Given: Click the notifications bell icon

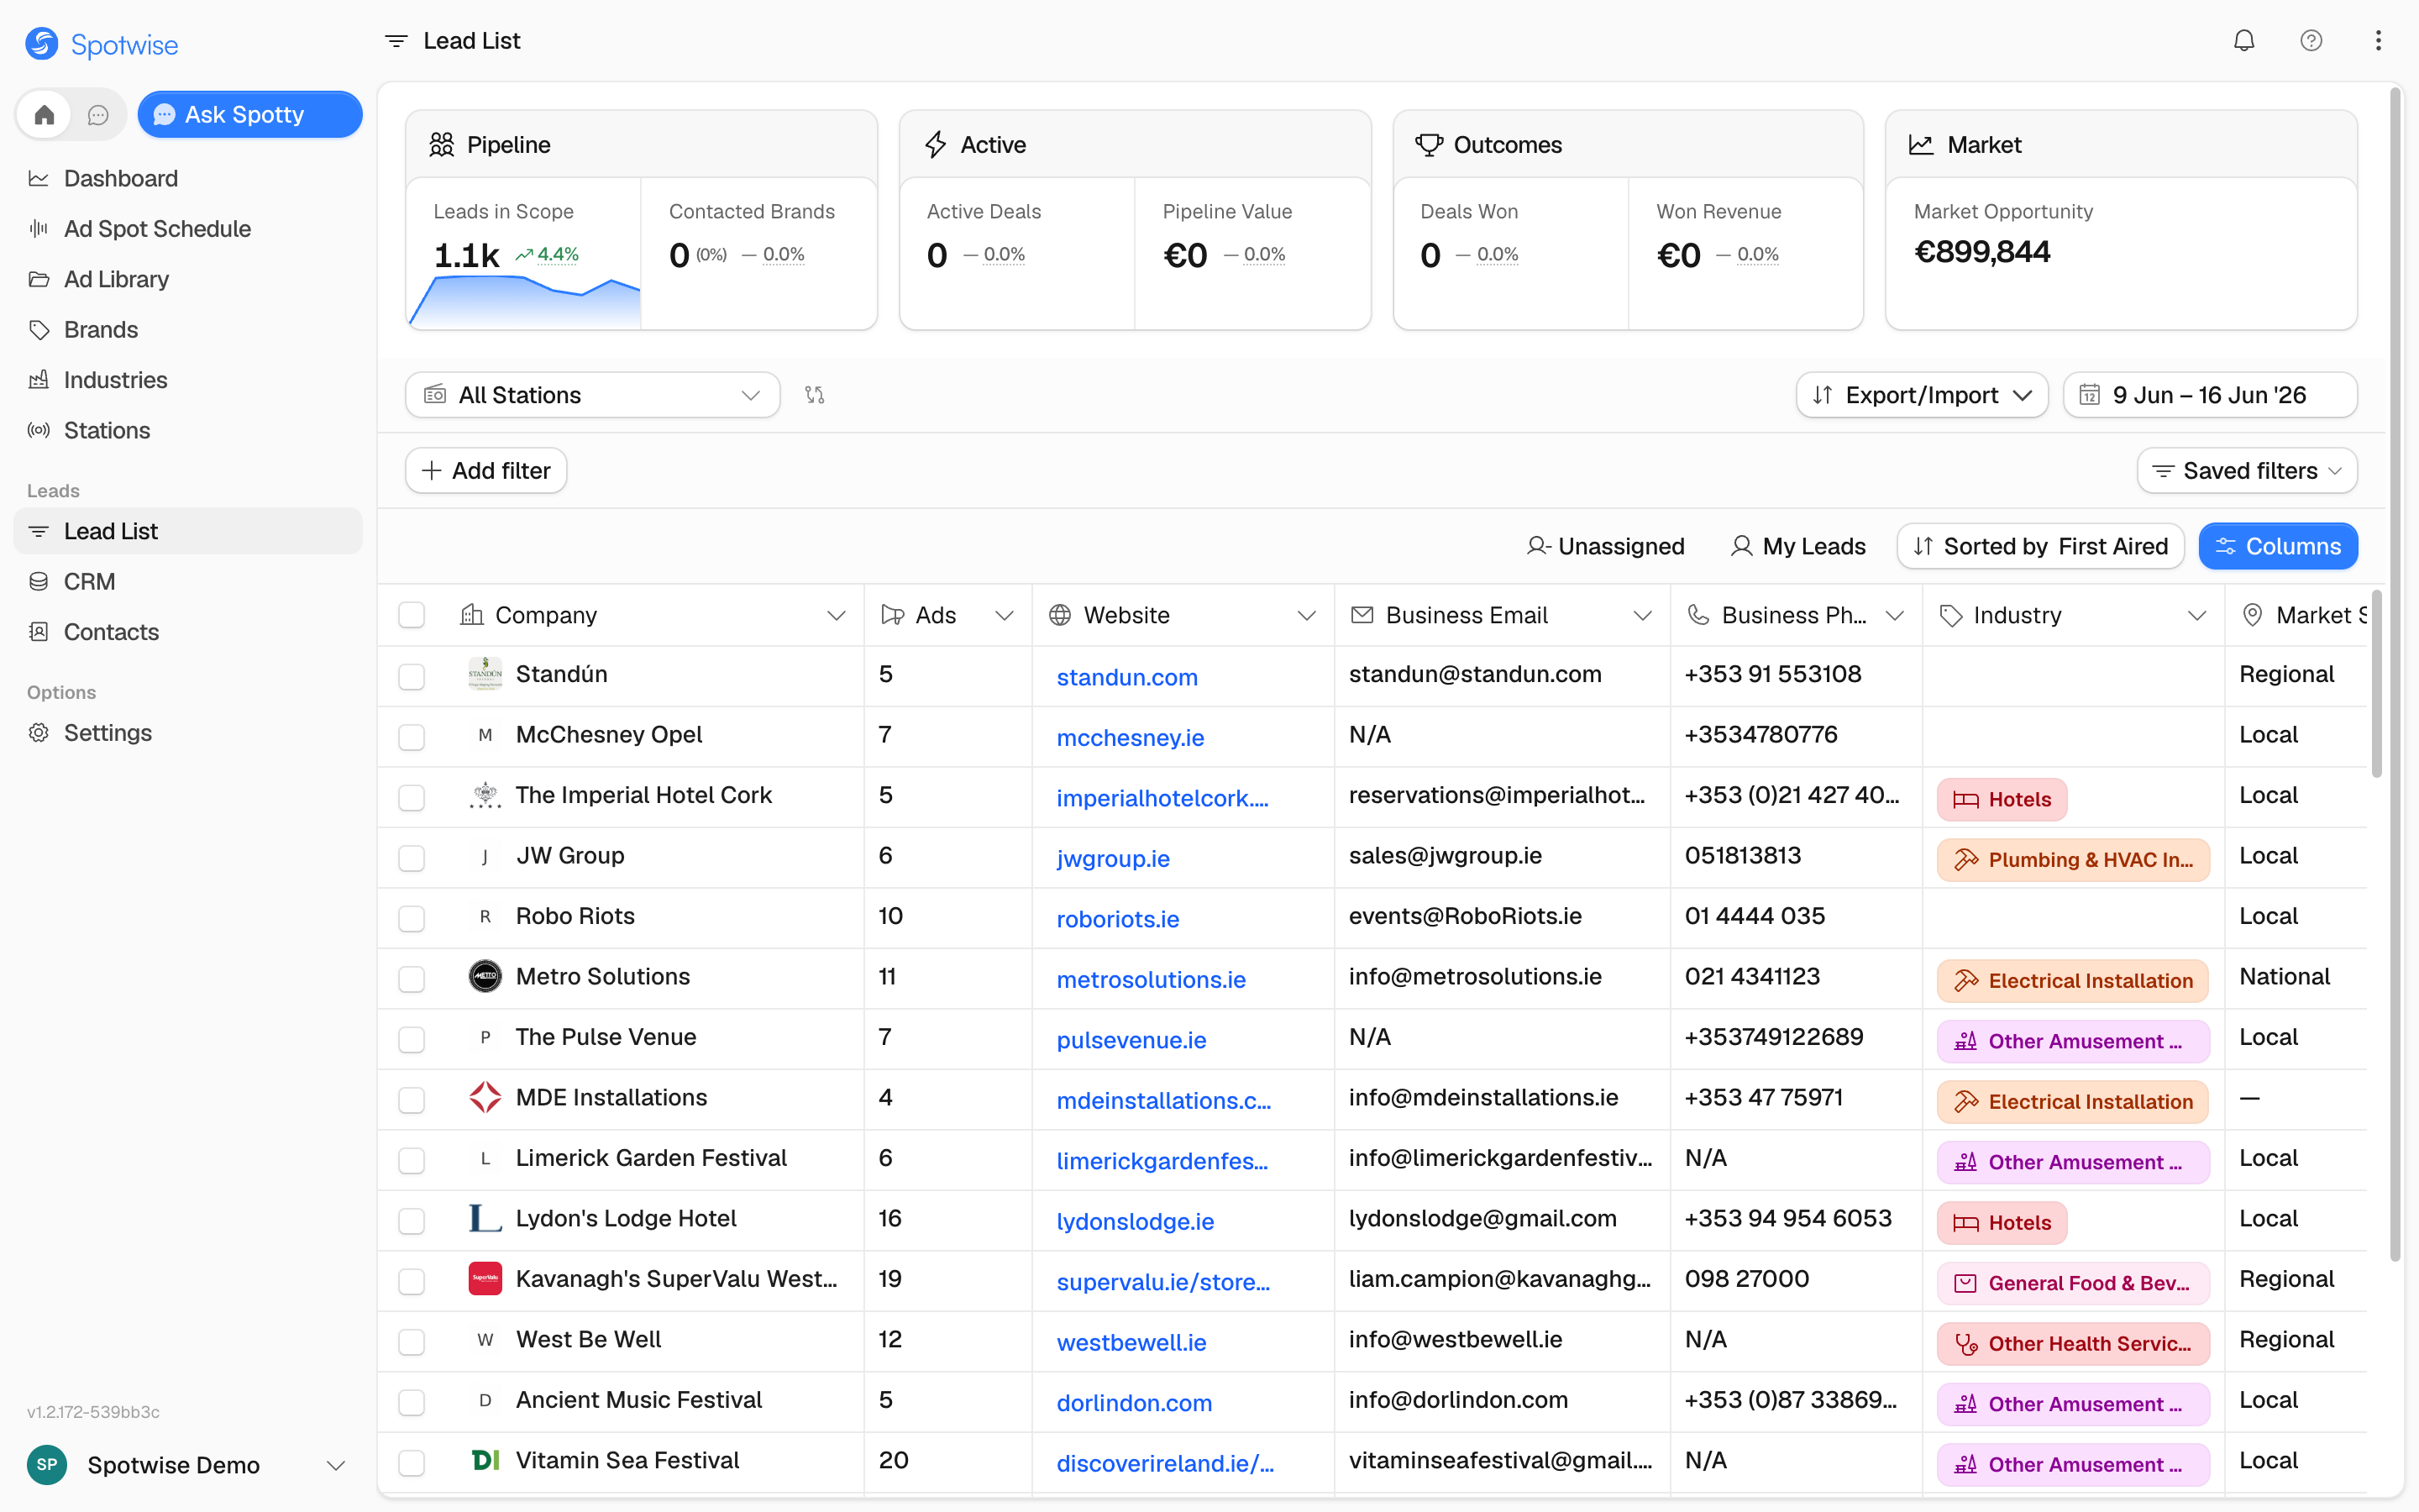Looking at the screenshot, I should coord(2244,41).
